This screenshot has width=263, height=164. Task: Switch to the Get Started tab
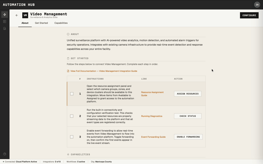(41, 23)
